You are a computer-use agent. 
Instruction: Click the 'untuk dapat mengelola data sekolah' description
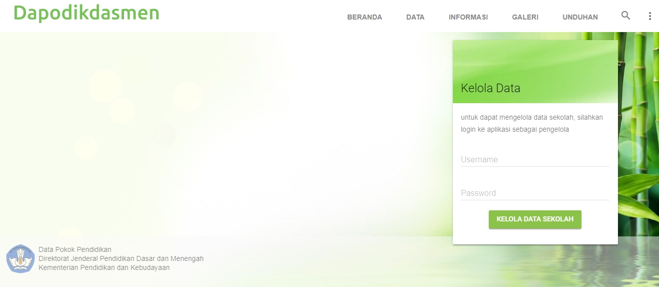click(532, 123)
